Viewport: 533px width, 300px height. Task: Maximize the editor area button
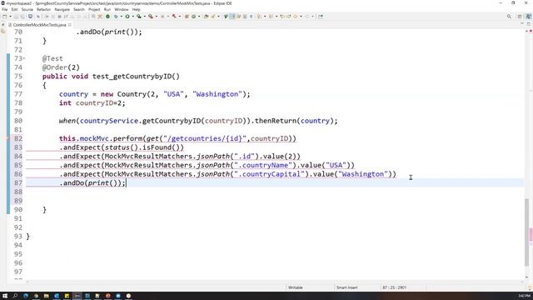(529, 24)
